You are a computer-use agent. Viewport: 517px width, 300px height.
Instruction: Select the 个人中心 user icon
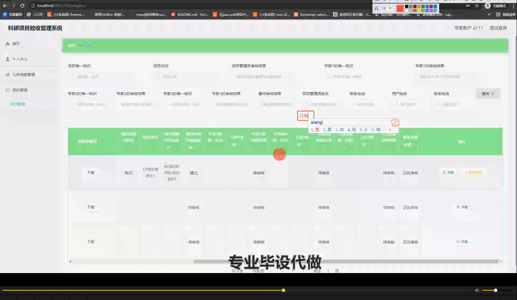(8, 59)
